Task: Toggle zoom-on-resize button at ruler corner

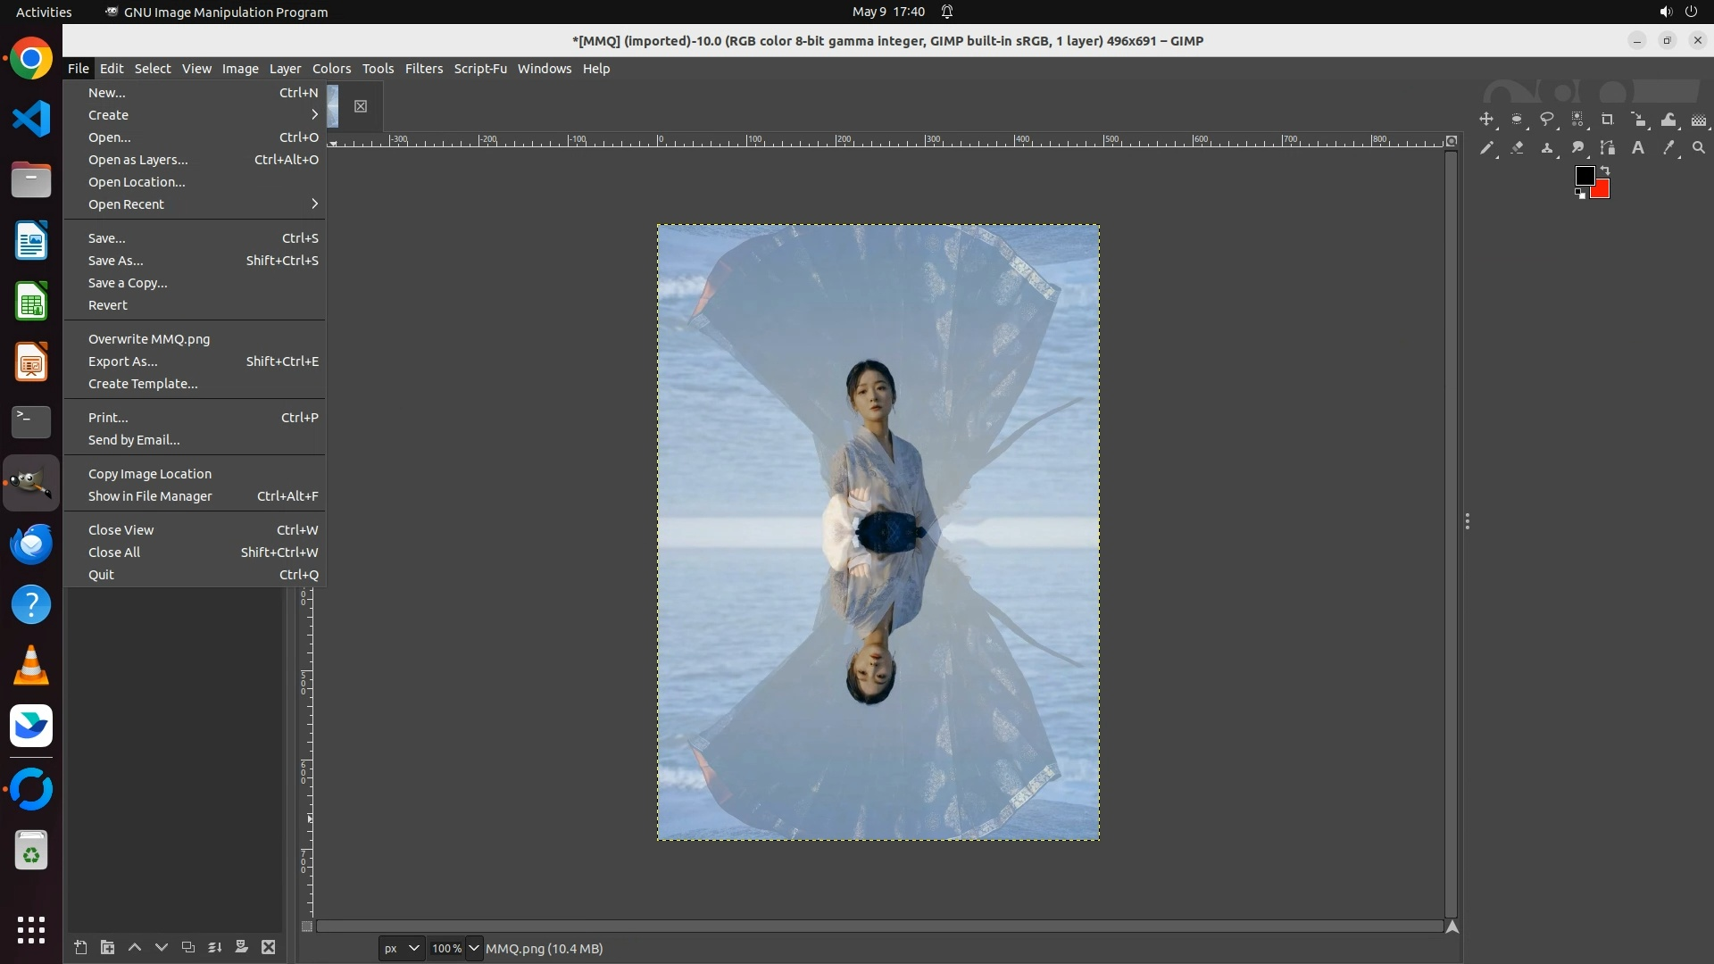Action: pos(1452,141)
